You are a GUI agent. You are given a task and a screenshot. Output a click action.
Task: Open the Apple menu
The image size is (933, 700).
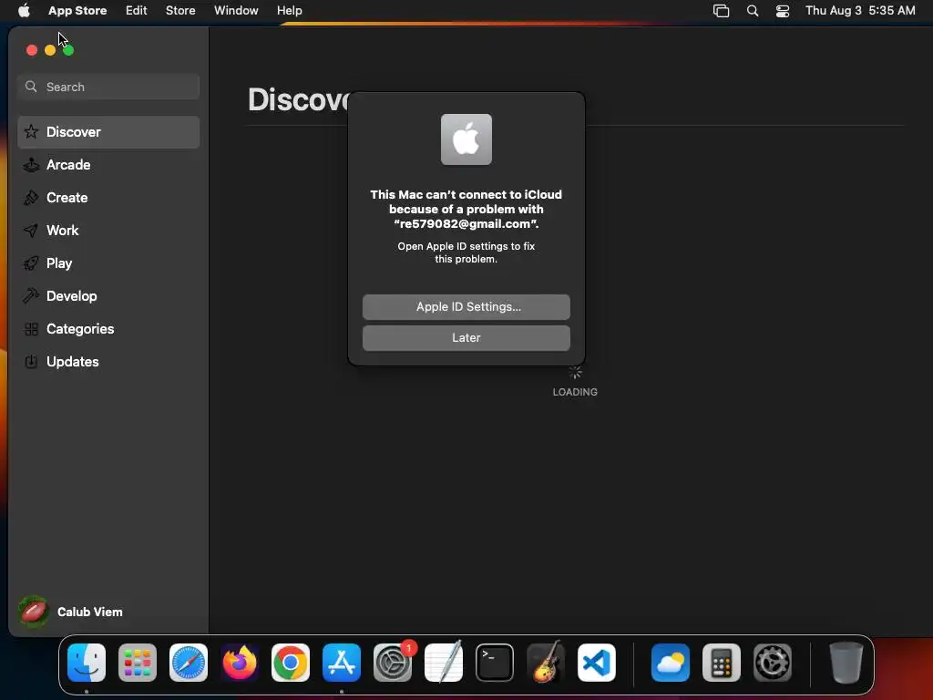tap(24, 11)
